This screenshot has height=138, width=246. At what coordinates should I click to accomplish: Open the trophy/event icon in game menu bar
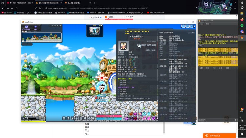tap(68, 118)
